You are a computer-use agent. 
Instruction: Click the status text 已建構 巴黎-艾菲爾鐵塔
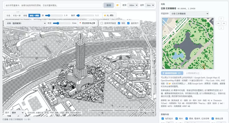[17, 119]
